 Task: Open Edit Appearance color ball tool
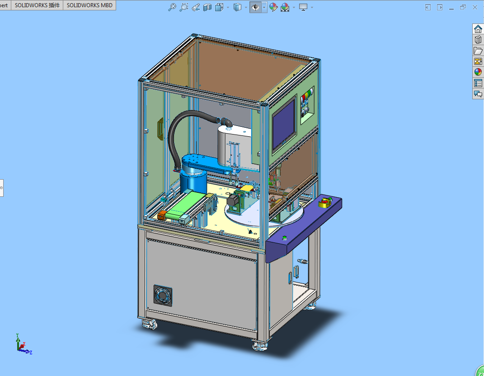[x=273, y=7]
